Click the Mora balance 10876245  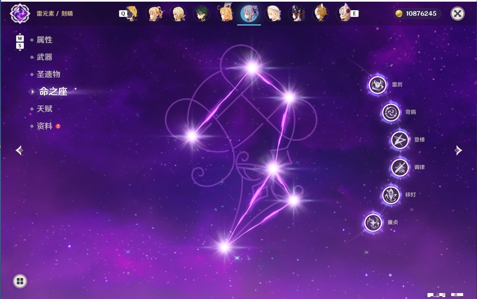[421, 14]
